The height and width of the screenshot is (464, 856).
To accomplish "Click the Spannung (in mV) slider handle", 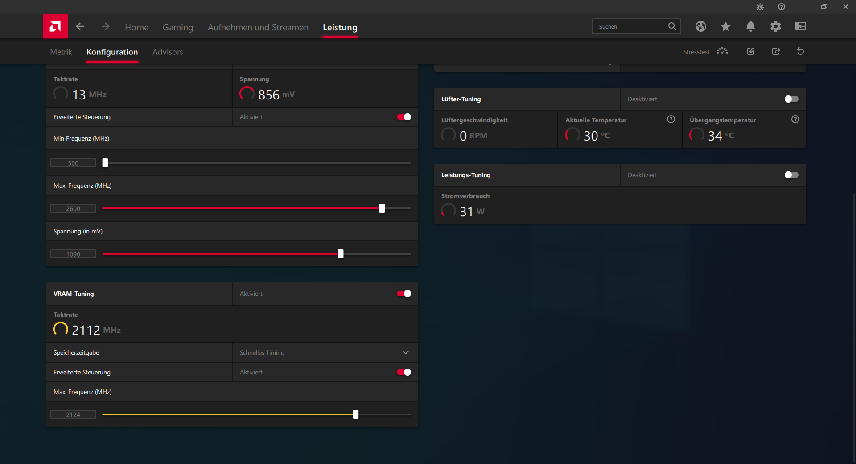I will [x=341, y=254].
